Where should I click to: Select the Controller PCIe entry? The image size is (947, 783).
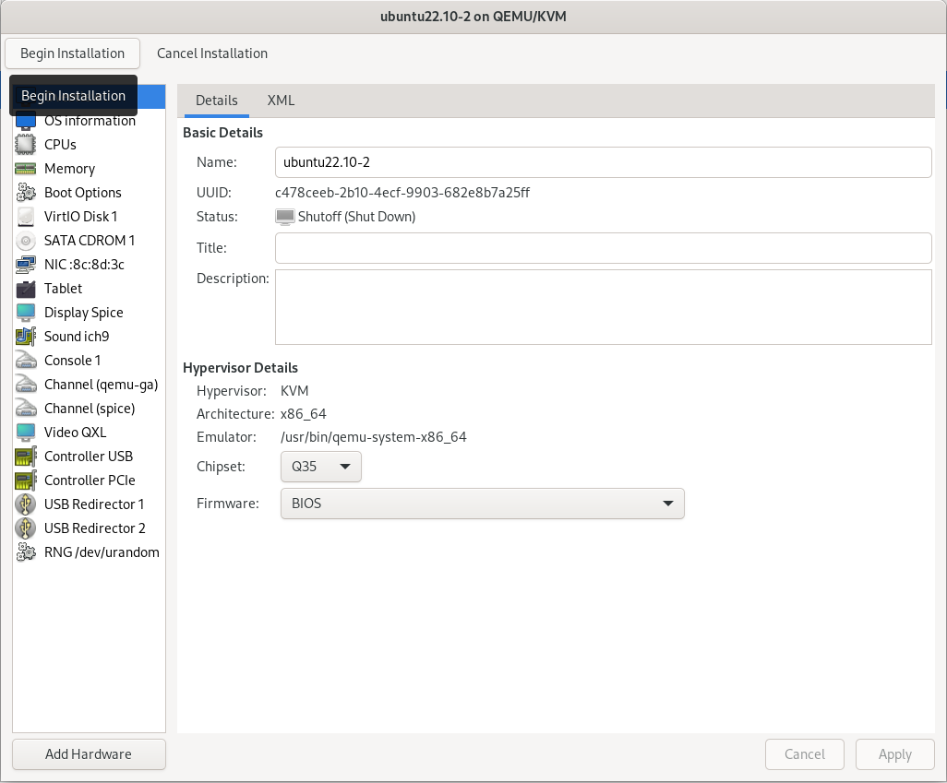coord(89,480)
